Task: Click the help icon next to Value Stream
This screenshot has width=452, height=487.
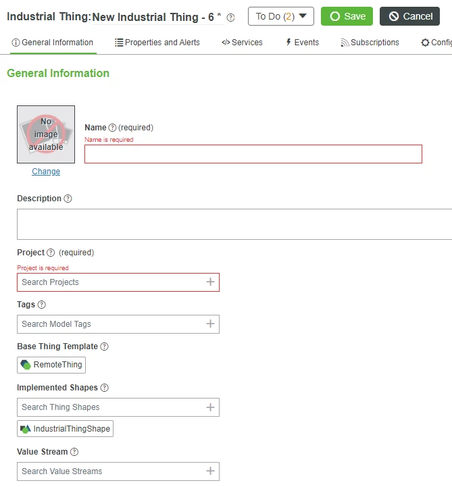Action: pos(74,452)
